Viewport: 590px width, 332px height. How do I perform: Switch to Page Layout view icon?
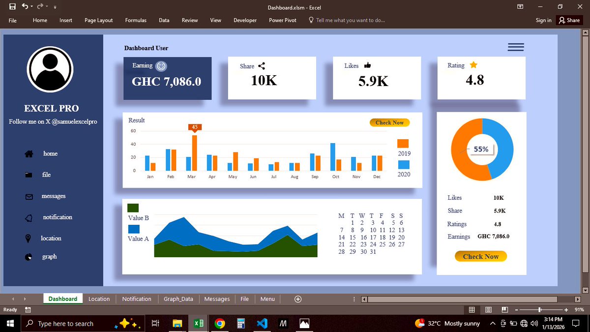488,310
